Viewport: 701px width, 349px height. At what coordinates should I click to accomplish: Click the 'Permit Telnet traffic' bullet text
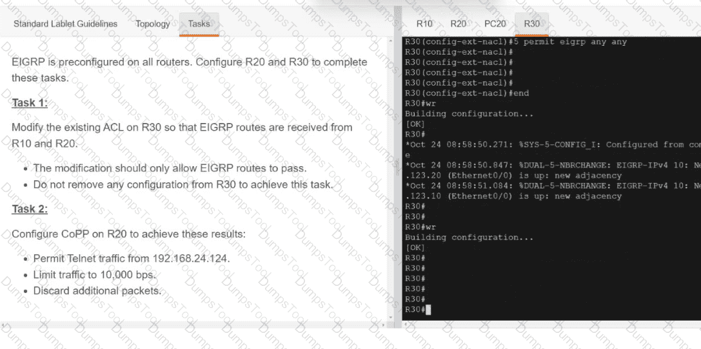pyautogui.click(x=132, y=258)
